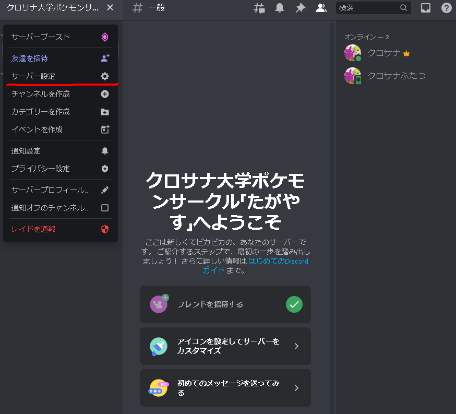
Task: Click the server boost gem icon
Action: pyautogui.click(x=105, y=37)
